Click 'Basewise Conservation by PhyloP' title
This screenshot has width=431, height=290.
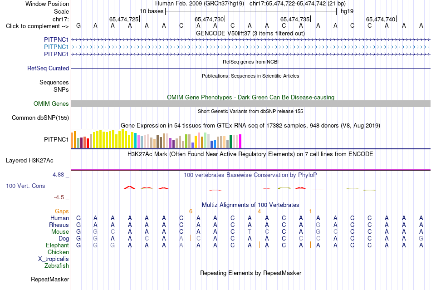[x=250, y=175]
